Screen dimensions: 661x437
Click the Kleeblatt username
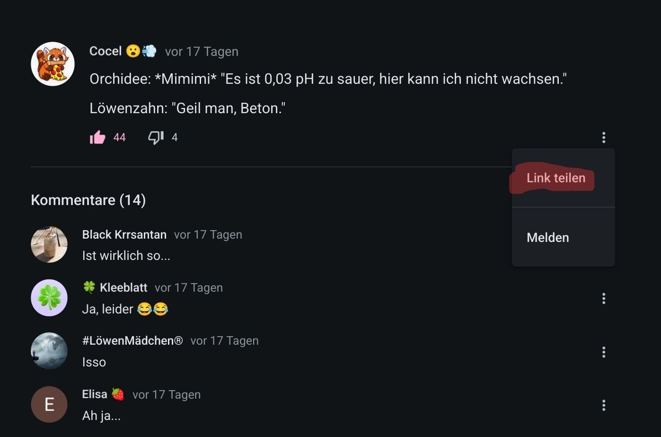[x=123, y=288]
